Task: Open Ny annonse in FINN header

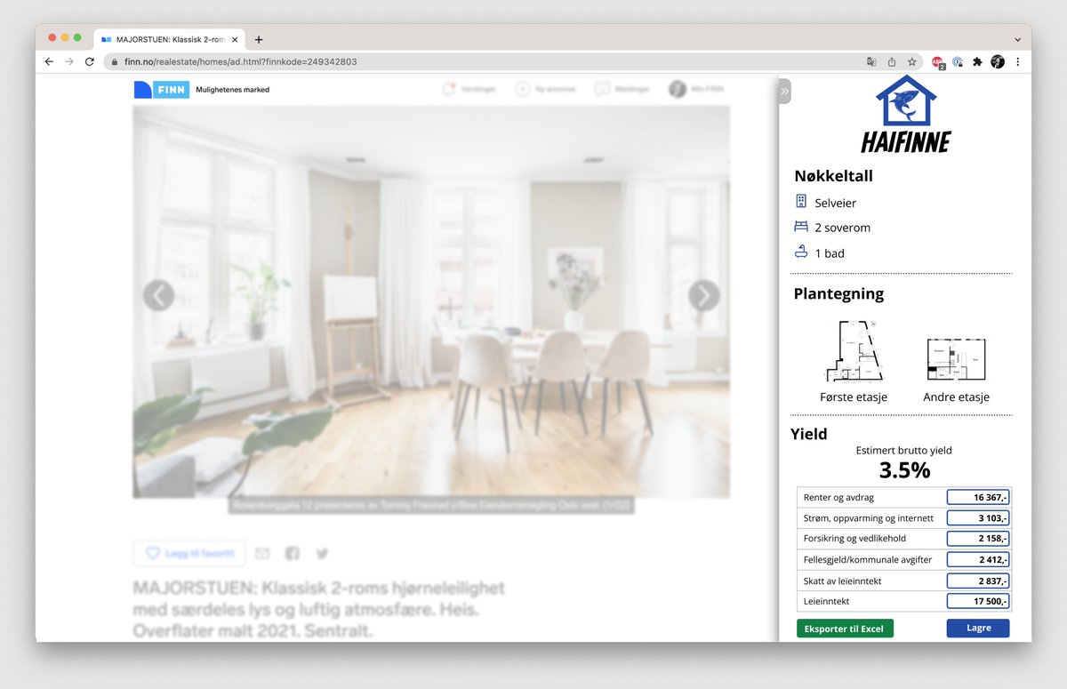Action: (x=546, y=89)
